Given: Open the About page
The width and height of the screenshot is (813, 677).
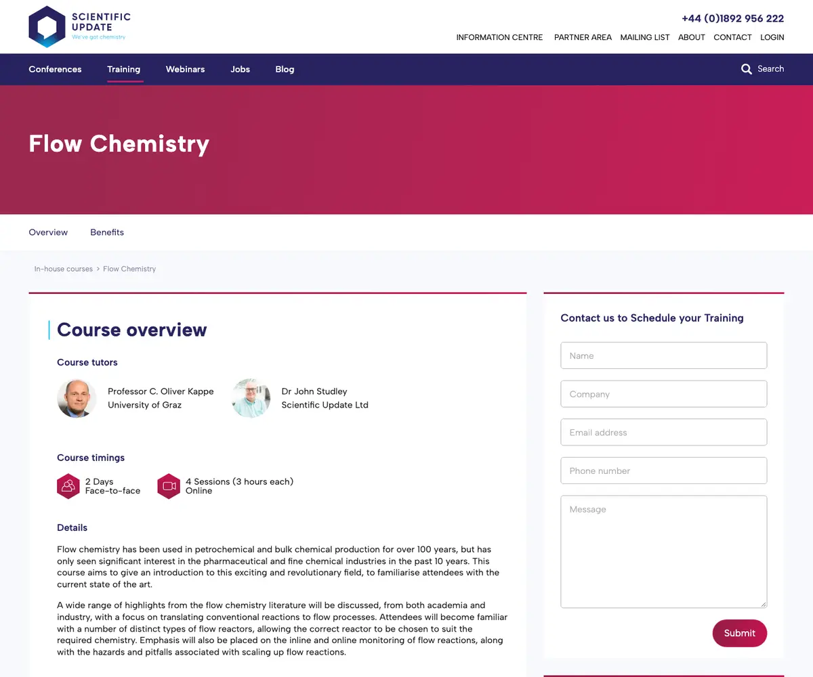Looking at the screenshot, I should click(692, 37).
